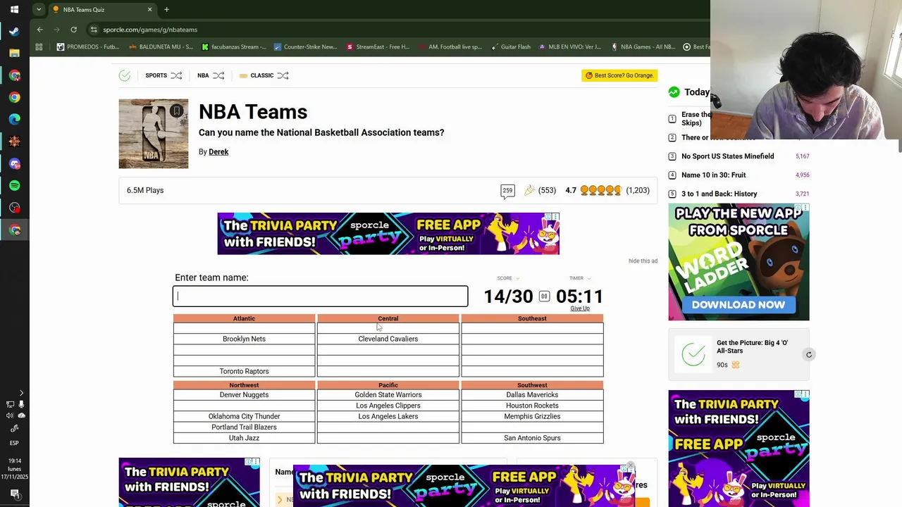The height and width of the screenshot is (507, 902).
Task: Open Get the Picture: Big 4 'O' All-Stars
Action: tap(752, 346)
